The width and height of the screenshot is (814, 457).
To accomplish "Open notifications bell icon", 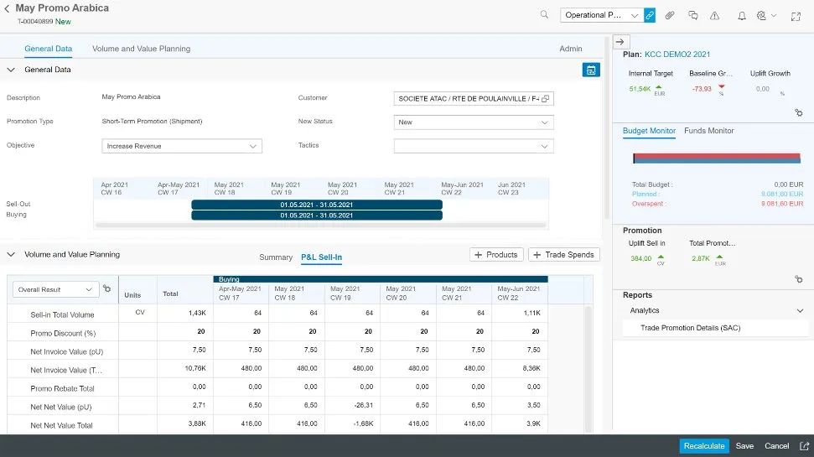I will pyautogui.click(x=741, y=15).
